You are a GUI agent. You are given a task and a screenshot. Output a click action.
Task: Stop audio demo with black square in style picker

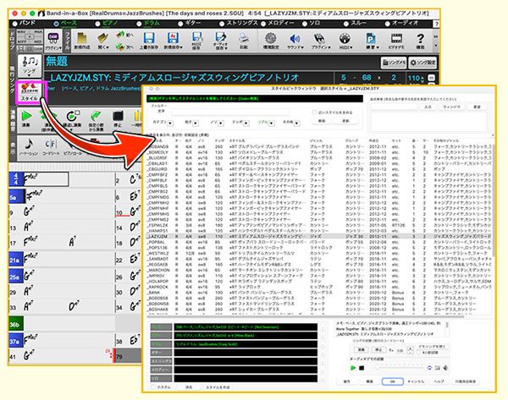(x=362, y=368)
